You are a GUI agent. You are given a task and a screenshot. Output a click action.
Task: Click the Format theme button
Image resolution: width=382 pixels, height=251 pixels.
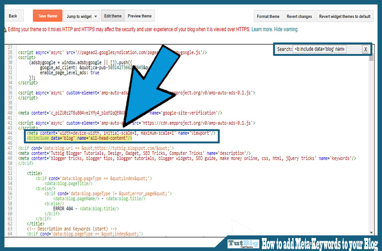pos(268,16)
